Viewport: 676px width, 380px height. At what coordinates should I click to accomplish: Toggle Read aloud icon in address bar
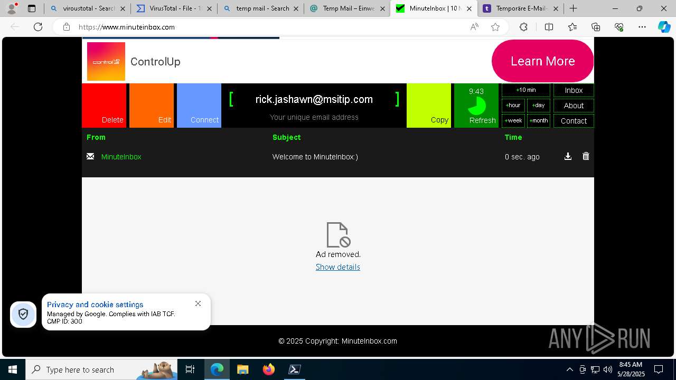(474, 27)
